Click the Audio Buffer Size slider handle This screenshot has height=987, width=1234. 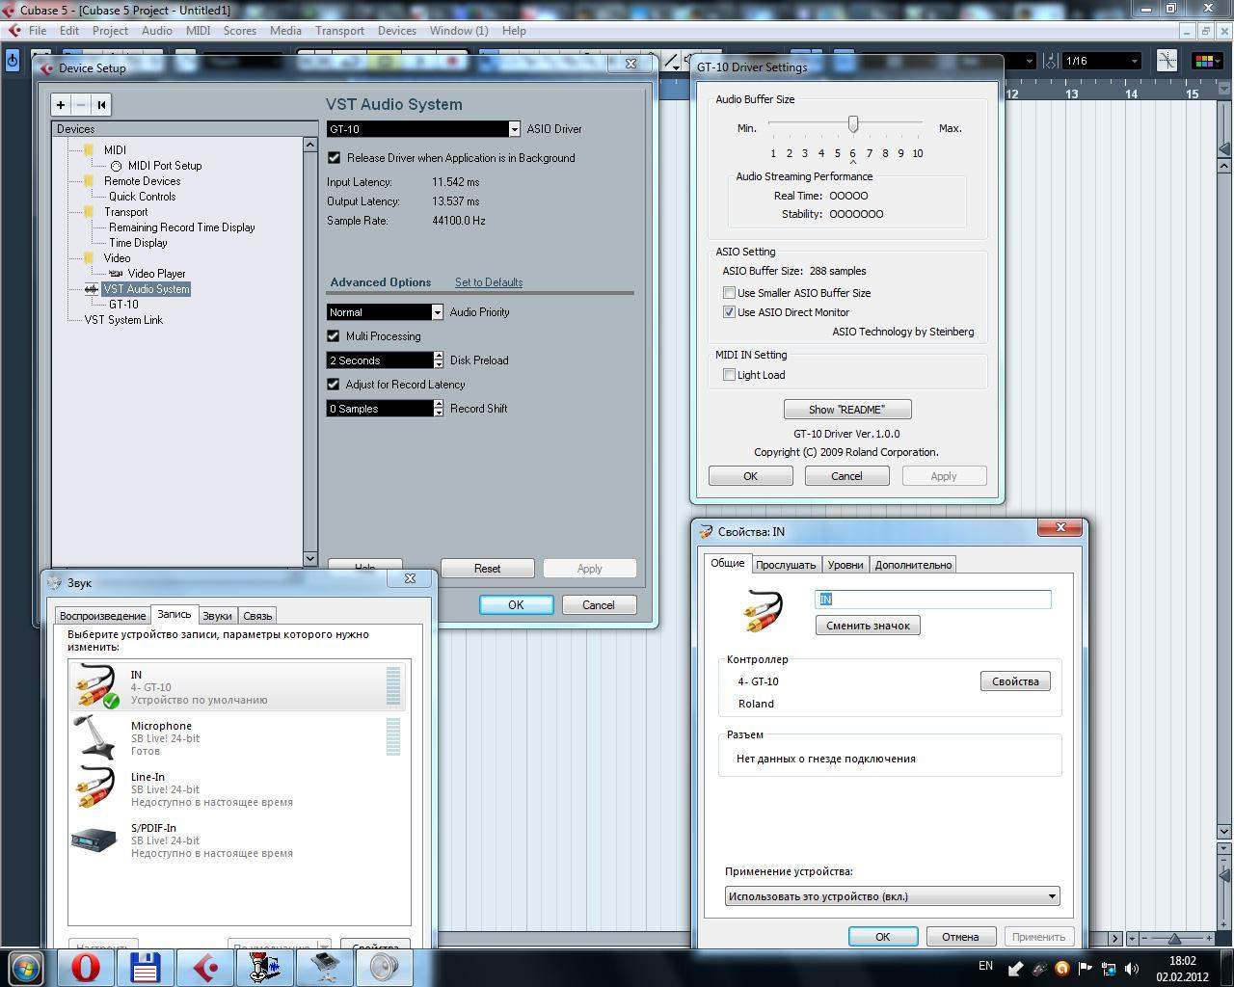pyautogui.click(x=853, y=124)
